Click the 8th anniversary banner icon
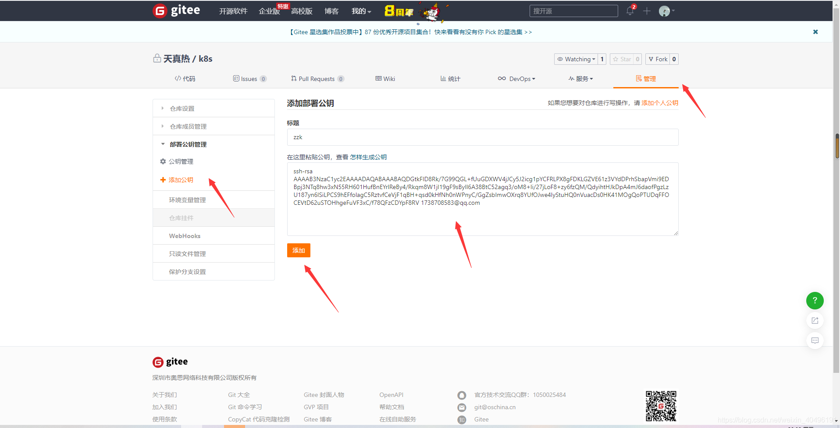 [x=399, y=11]
